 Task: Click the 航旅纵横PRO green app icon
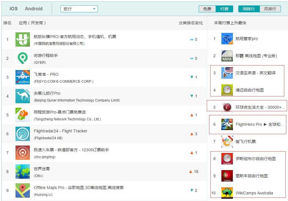point(23,39)
